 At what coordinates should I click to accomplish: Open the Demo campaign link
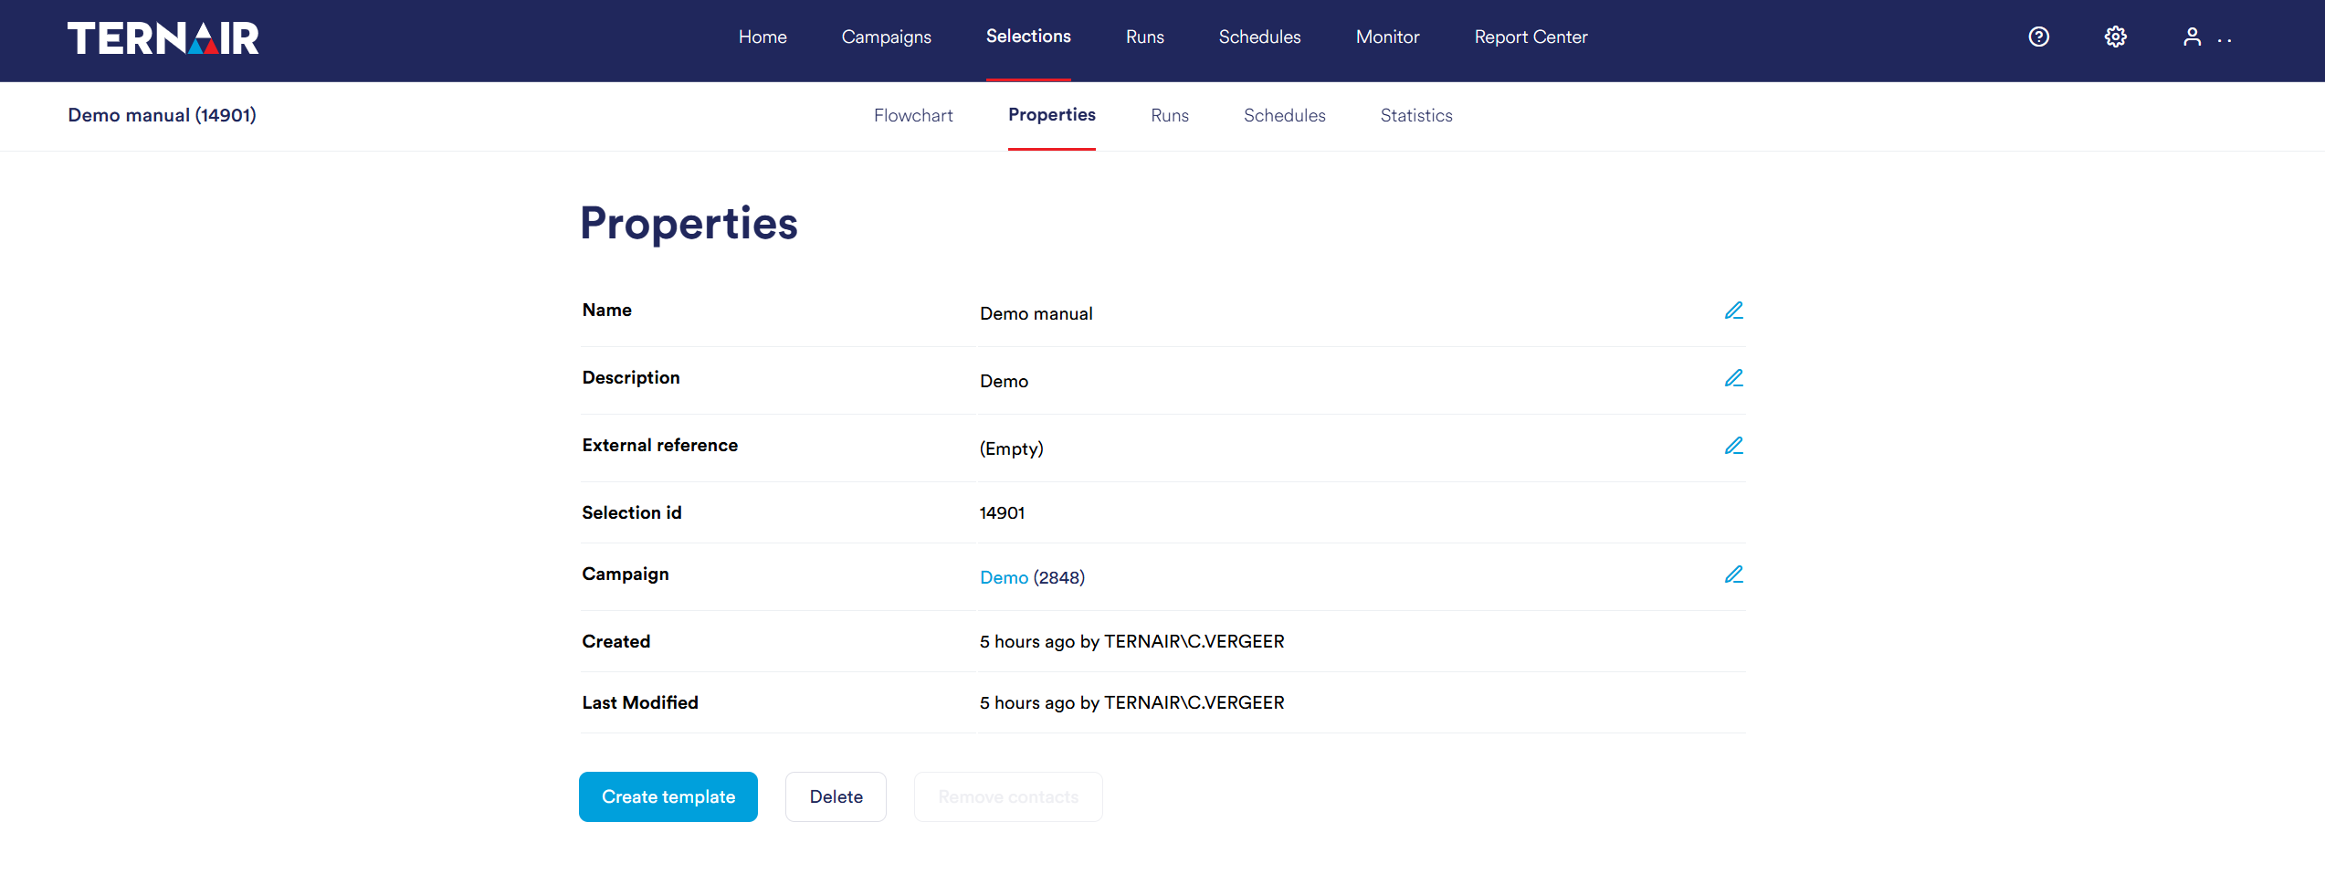tap(1004, 578)
